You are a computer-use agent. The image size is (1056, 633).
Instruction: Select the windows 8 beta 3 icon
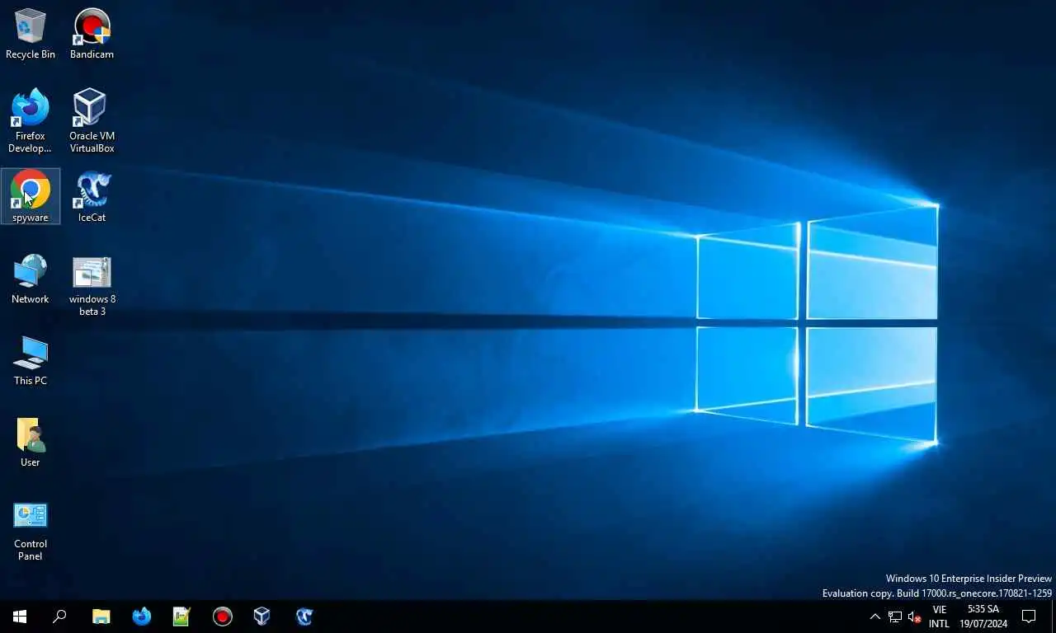click(x=92, y=285)
